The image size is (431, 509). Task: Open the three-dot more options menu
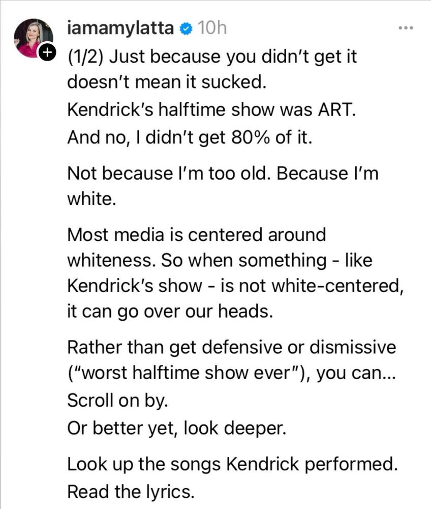click(406, 28)
